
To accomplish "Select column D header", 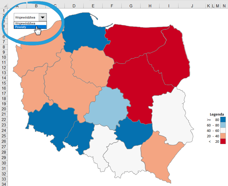I will click(74, 6).
